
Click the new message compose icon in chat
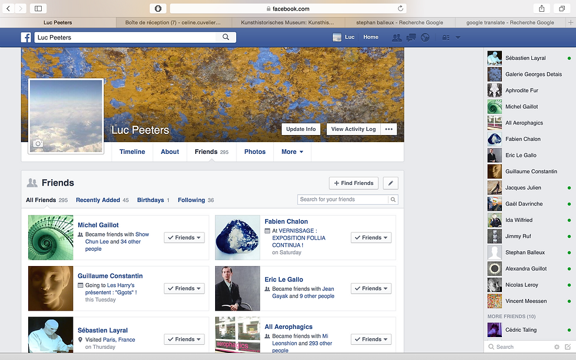(x=568, y=347)
